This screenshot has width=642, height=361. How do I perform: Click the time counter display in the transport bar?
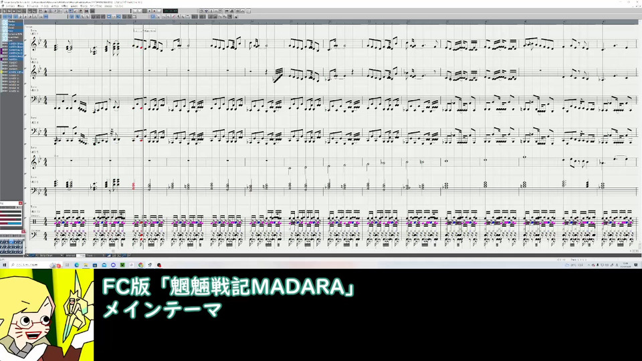pyautogui.click(x=171, y=11)
